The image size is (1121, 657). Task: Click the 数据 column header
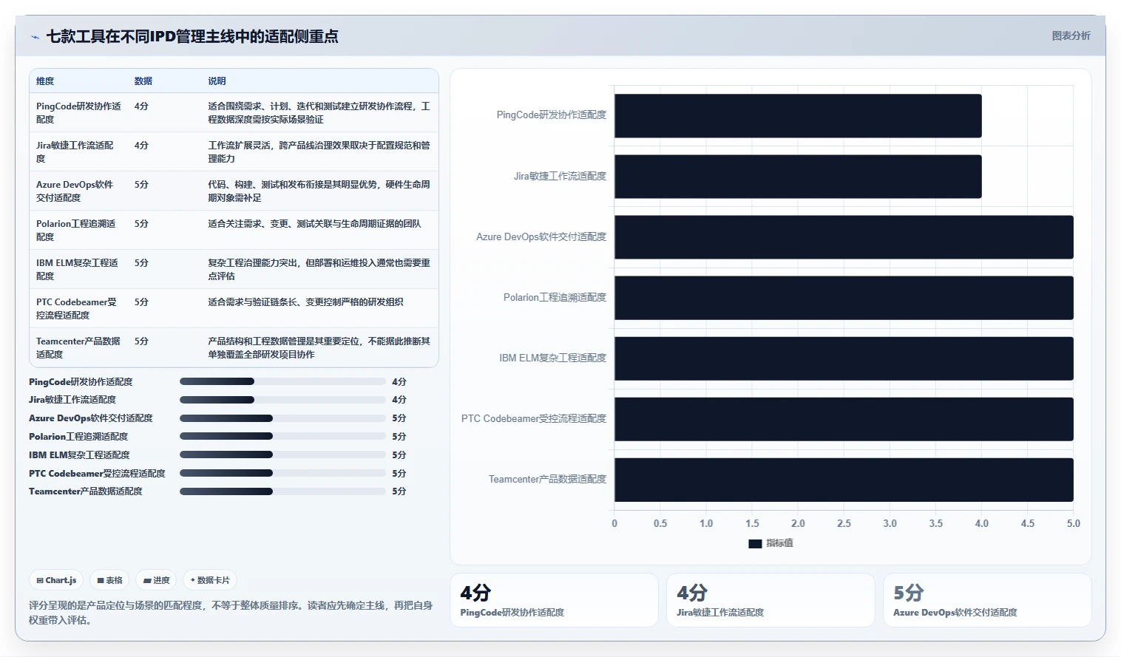[x=143, y=81]
